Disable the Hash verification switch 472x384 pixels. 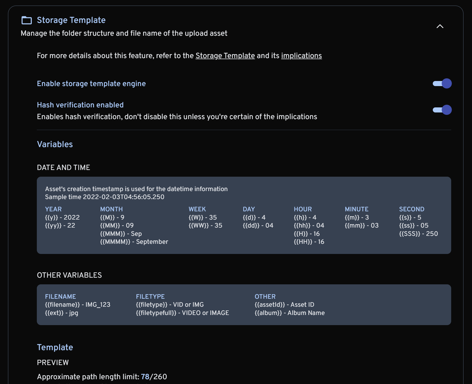(442, 110)
